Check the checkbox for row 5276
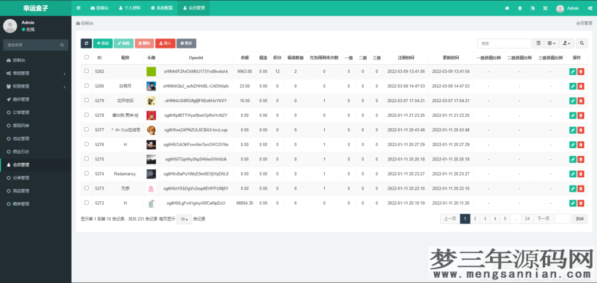This screenshot has height=283, width=597. (x=86, y=144)
